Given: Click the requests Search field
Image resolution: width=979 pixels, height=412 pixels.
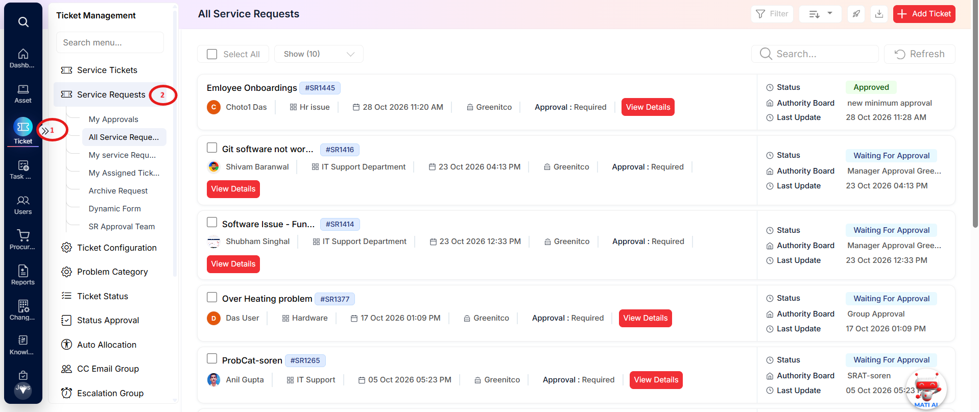Looking at the screenshot, I should (x=815, y=54).
